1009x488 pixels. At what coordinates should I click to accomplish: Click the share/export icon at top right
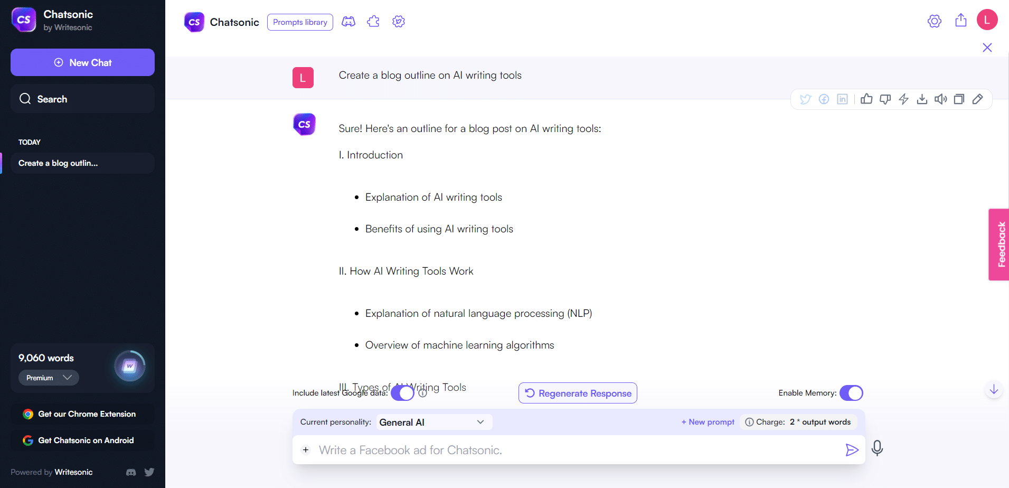coord(961,20)
